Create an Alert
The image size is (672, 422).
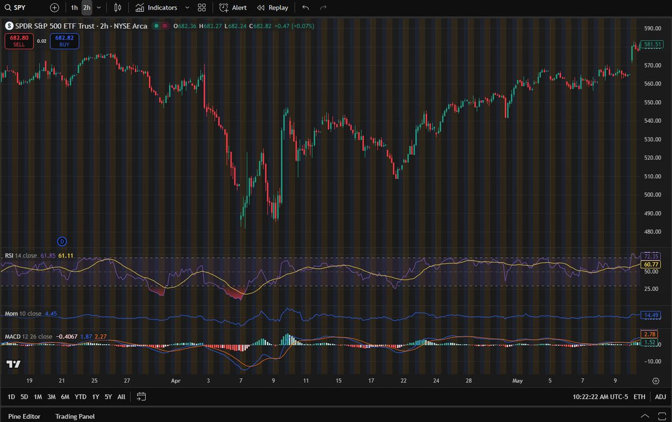pos(233,8)
